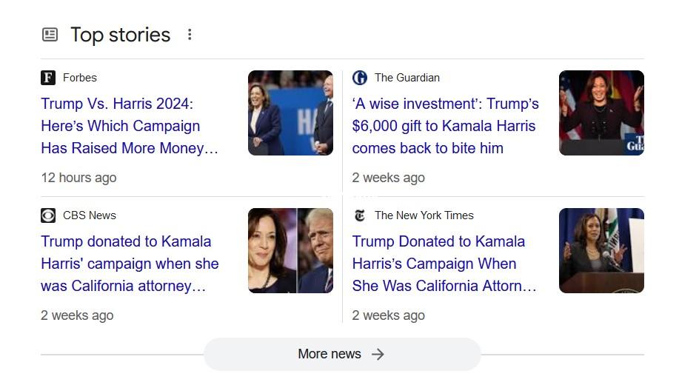Click The Guardian logo icon
Screen dimensions: 699x388
pyautogui.click(x=360, y=78)
